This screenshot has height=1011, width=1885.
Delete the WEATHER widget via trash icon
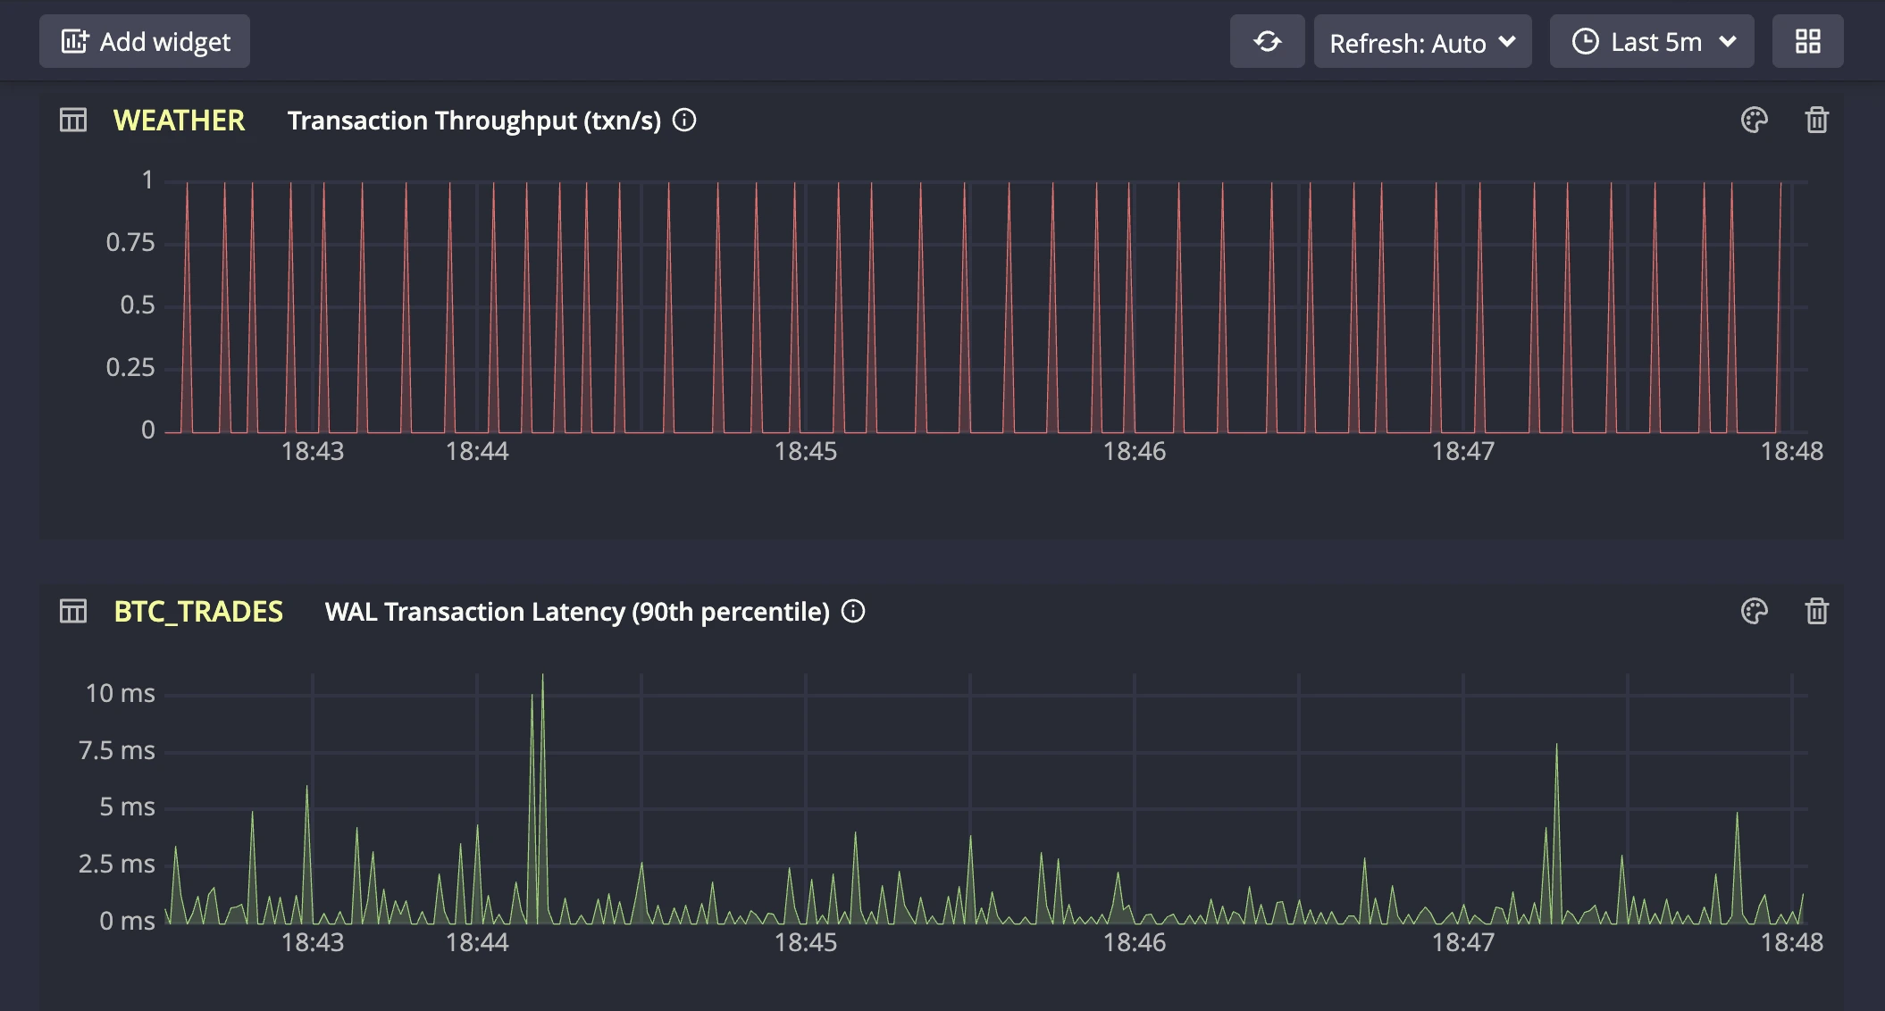tap(1819, 119)
